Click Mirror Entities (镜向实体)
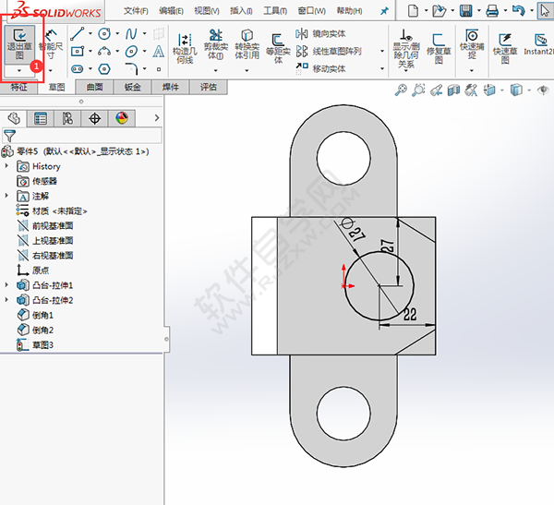This screenshot has width=554, height=505. (x=320, y=34)
